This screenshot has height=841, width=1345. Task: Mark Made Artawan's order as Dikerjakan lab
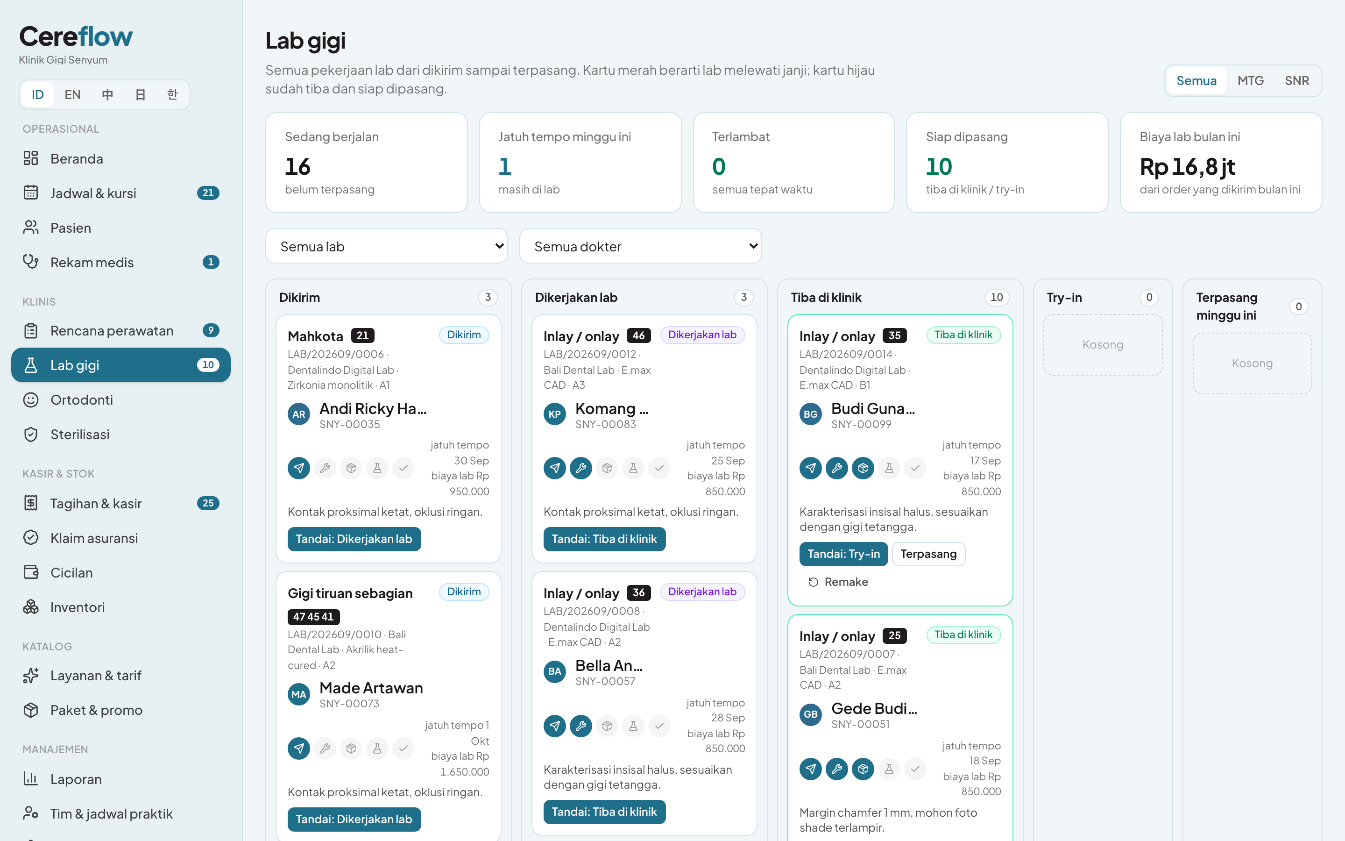coord(354,820)
